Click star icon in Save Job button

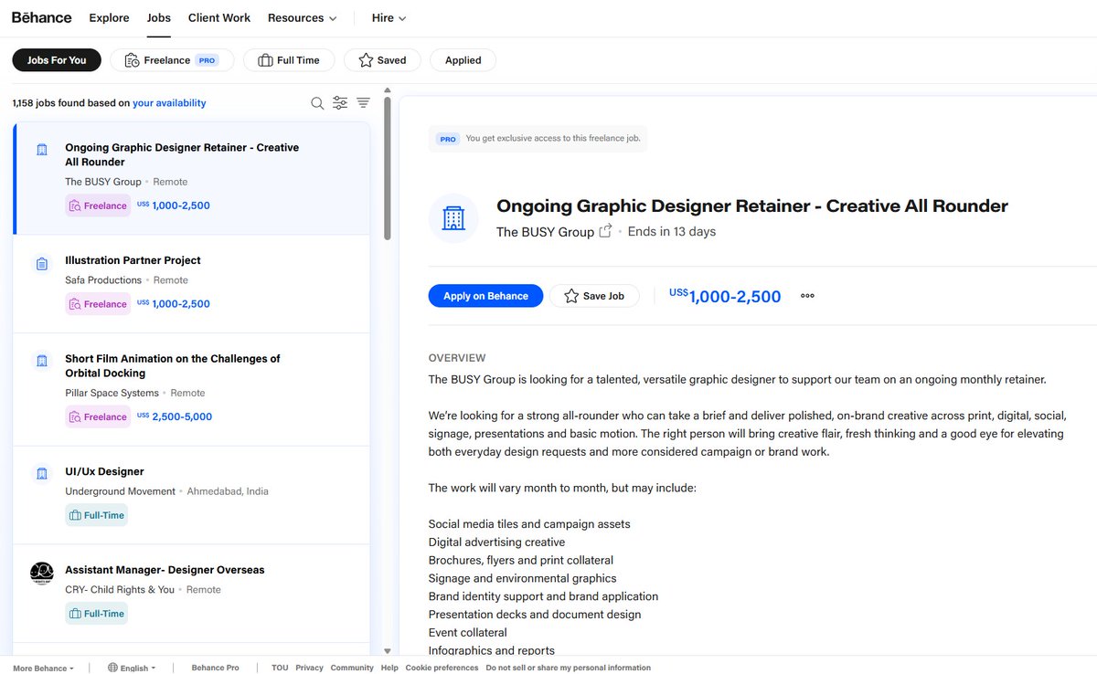571,296
